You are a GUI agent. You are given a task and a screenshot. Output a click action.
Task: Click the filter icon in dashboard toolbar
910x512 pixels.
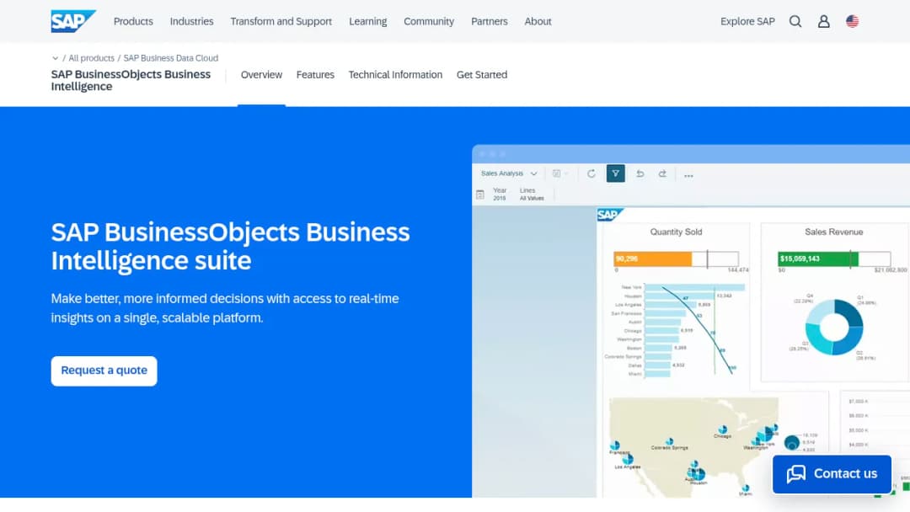(x=616, y=173)
